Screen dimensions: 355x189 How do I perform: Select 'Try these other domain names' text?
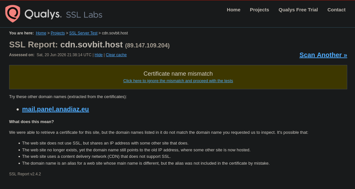click(68, 96)
